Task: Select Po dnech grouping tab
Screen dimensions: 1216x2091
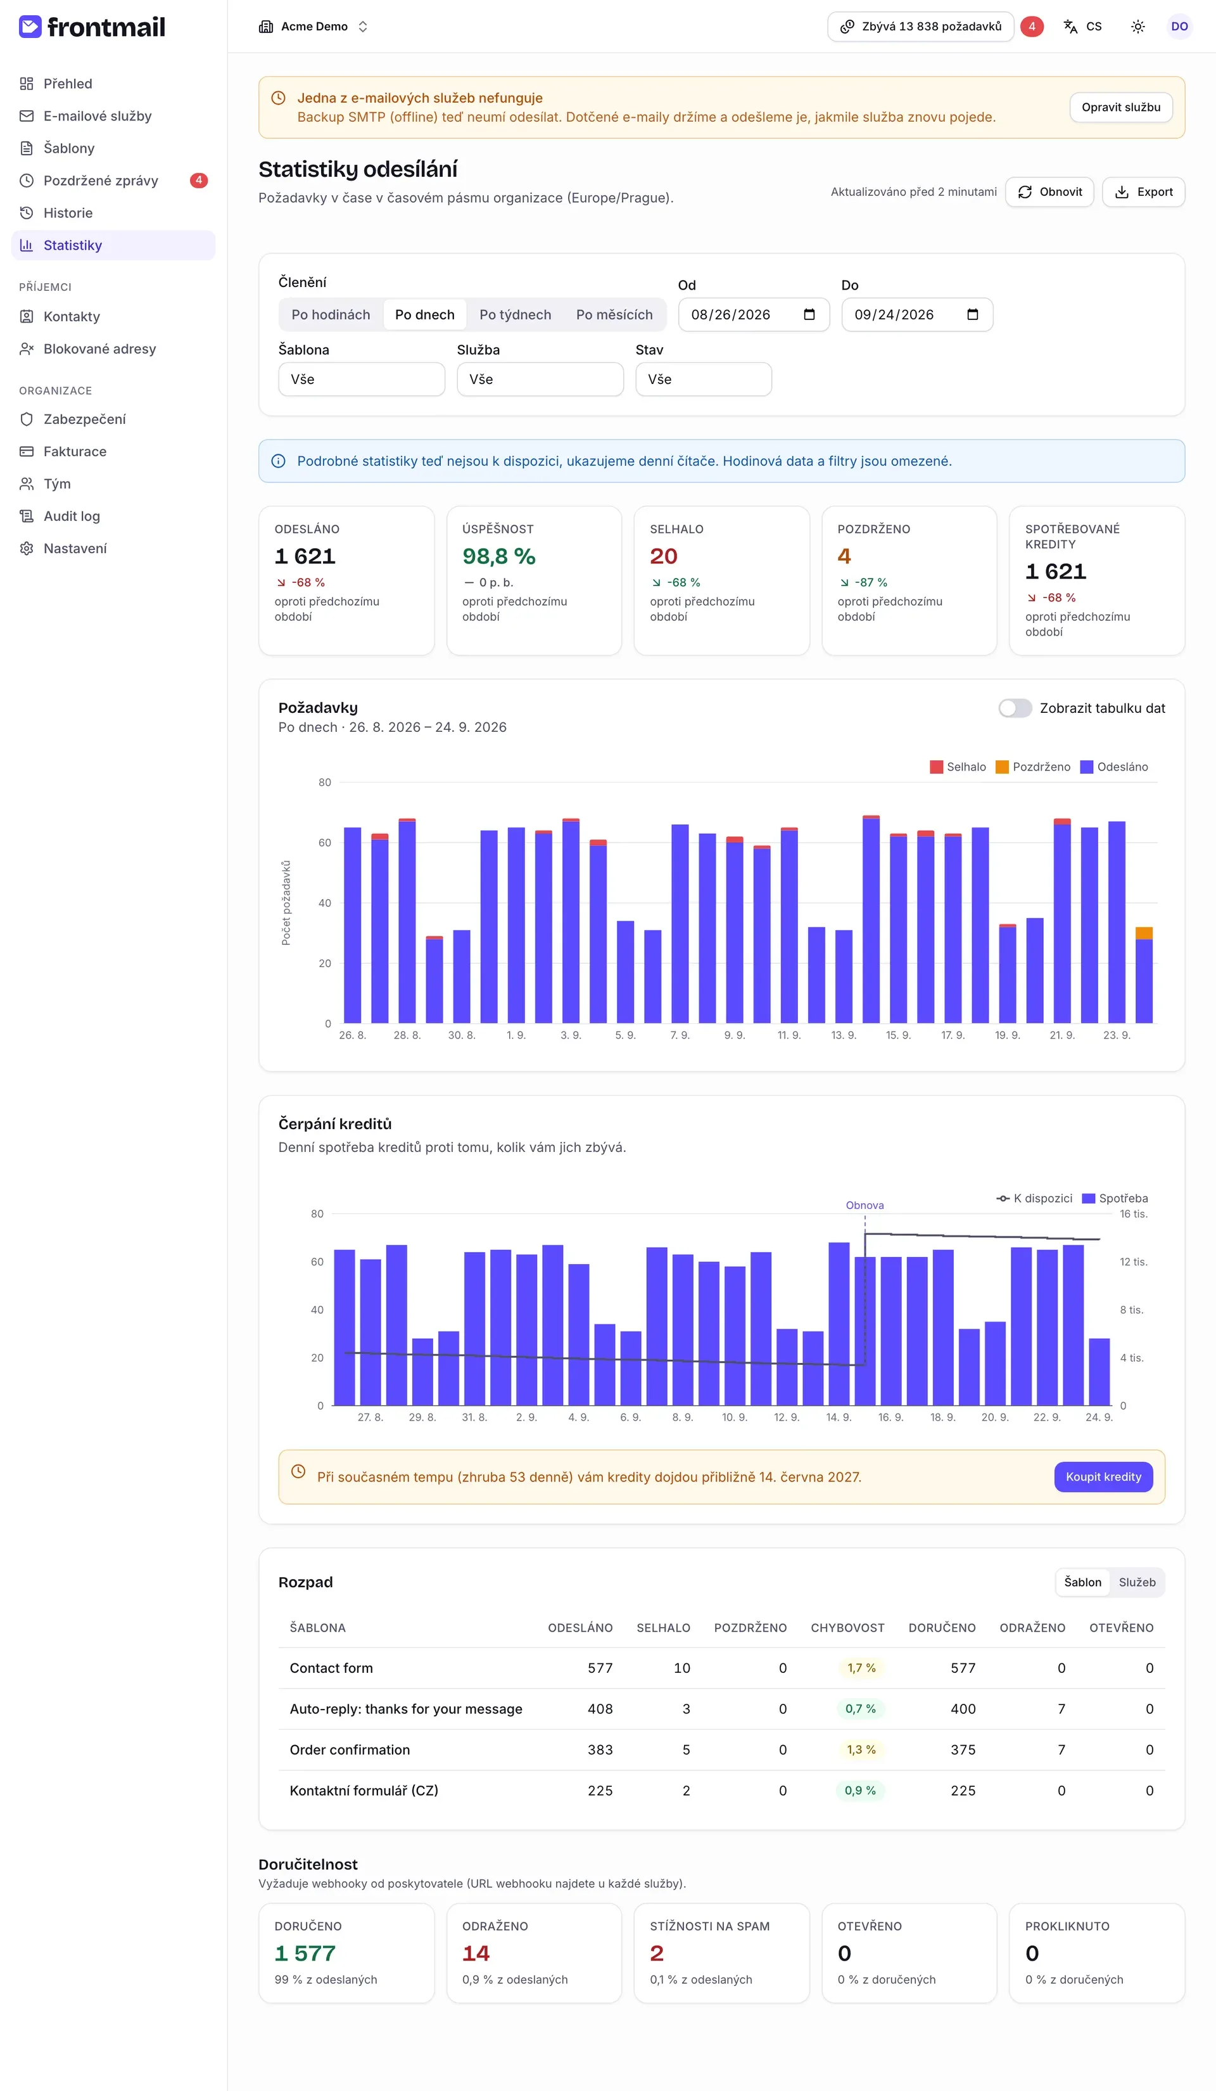Action: (x=425, y=316)
